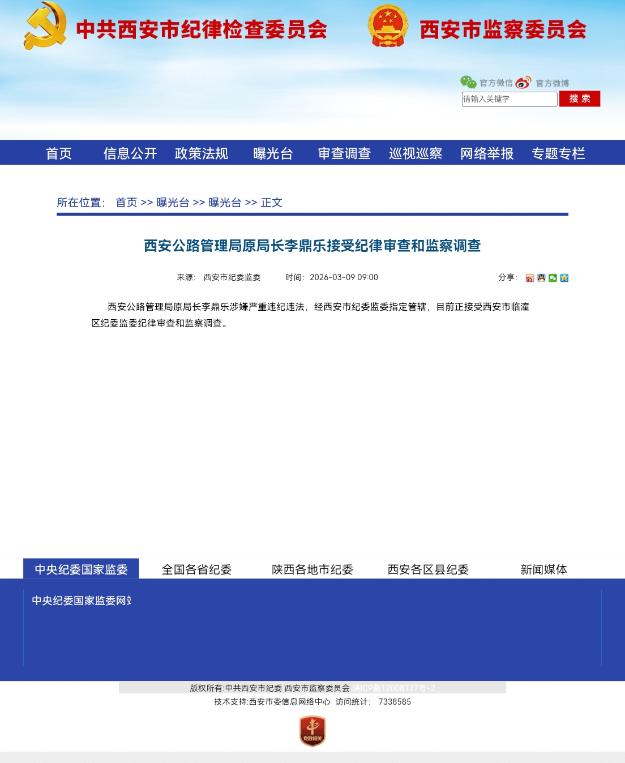Share article via green WeChat icon
This screenshot has width=625, height=763.
click(x=553, y=278)
